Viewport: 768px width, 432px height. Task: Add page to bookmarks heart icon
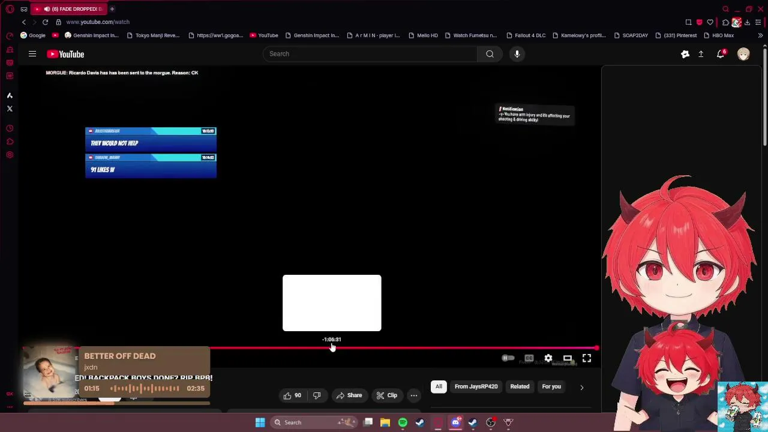pos(710,22)
